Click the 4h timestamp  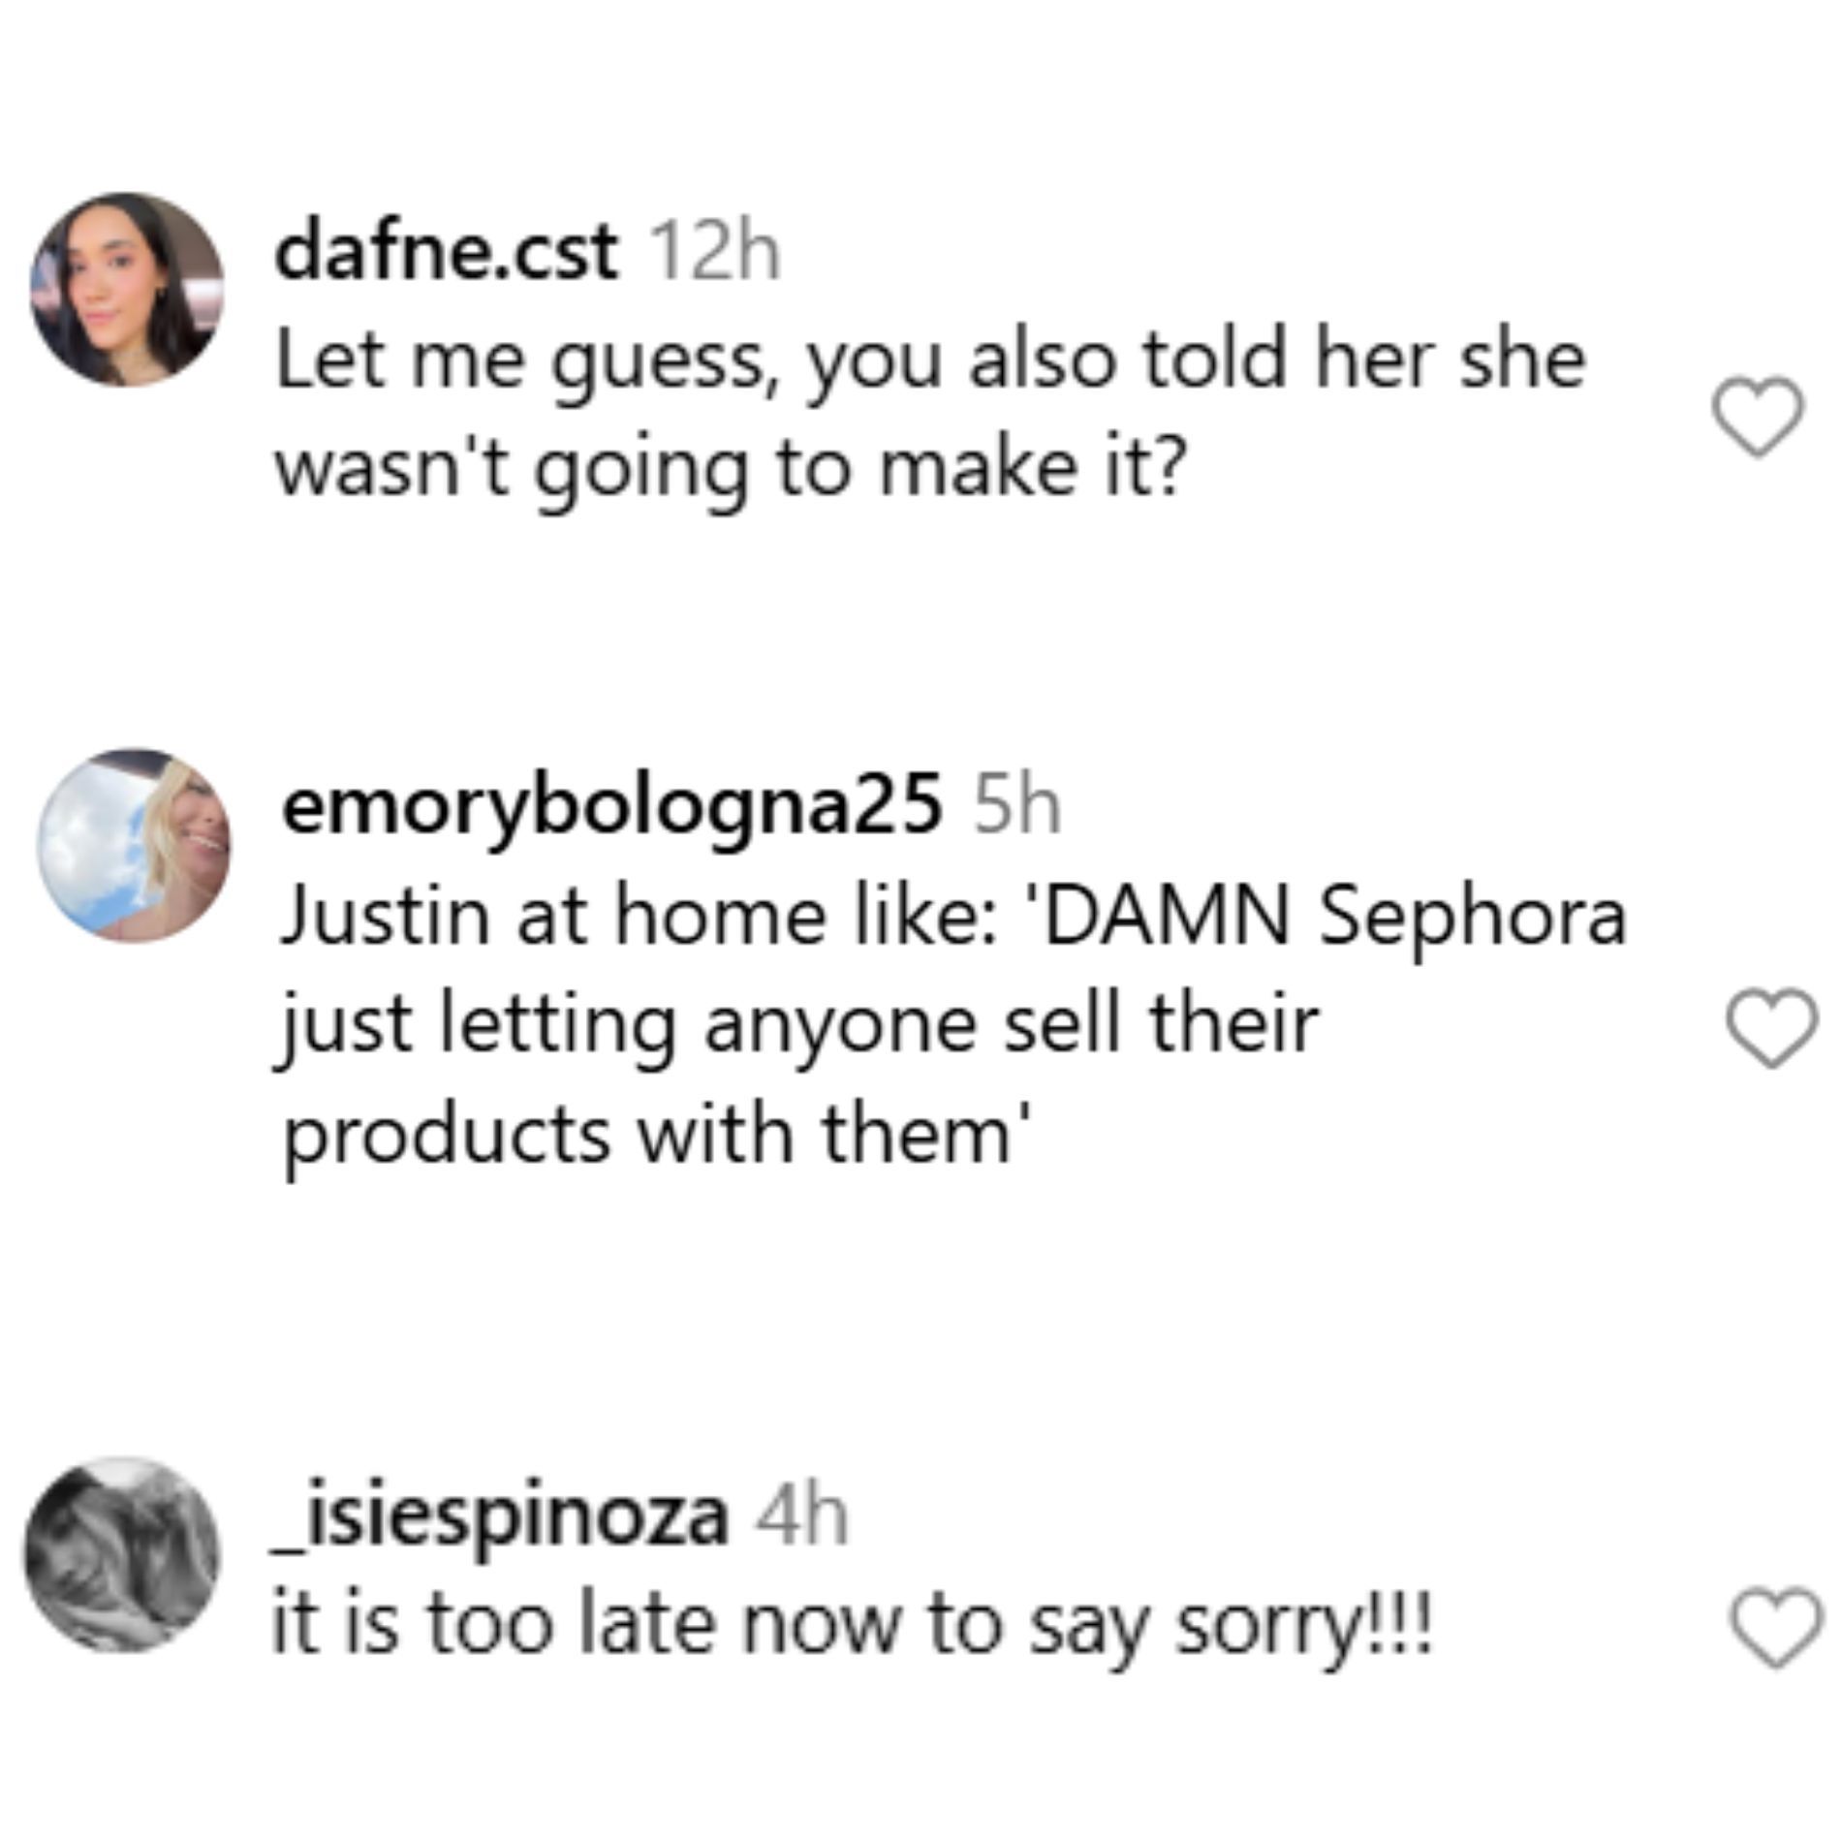[x=801, y=1517]
